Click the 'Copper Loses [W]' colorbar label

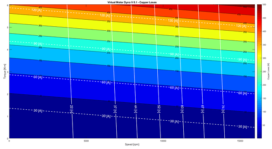coord(268,71)
